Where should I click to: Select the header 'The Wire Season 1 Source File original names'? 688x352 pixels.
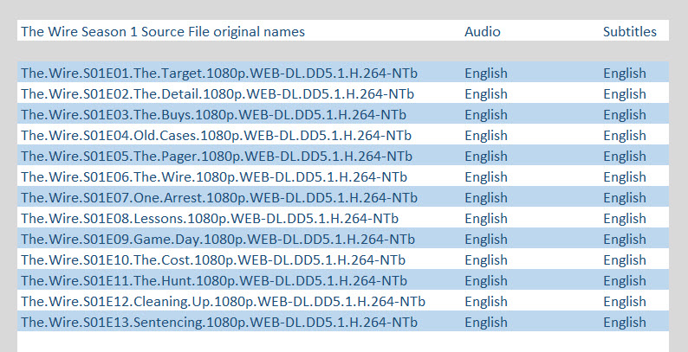pyautogui.click(x=163, y=32)
